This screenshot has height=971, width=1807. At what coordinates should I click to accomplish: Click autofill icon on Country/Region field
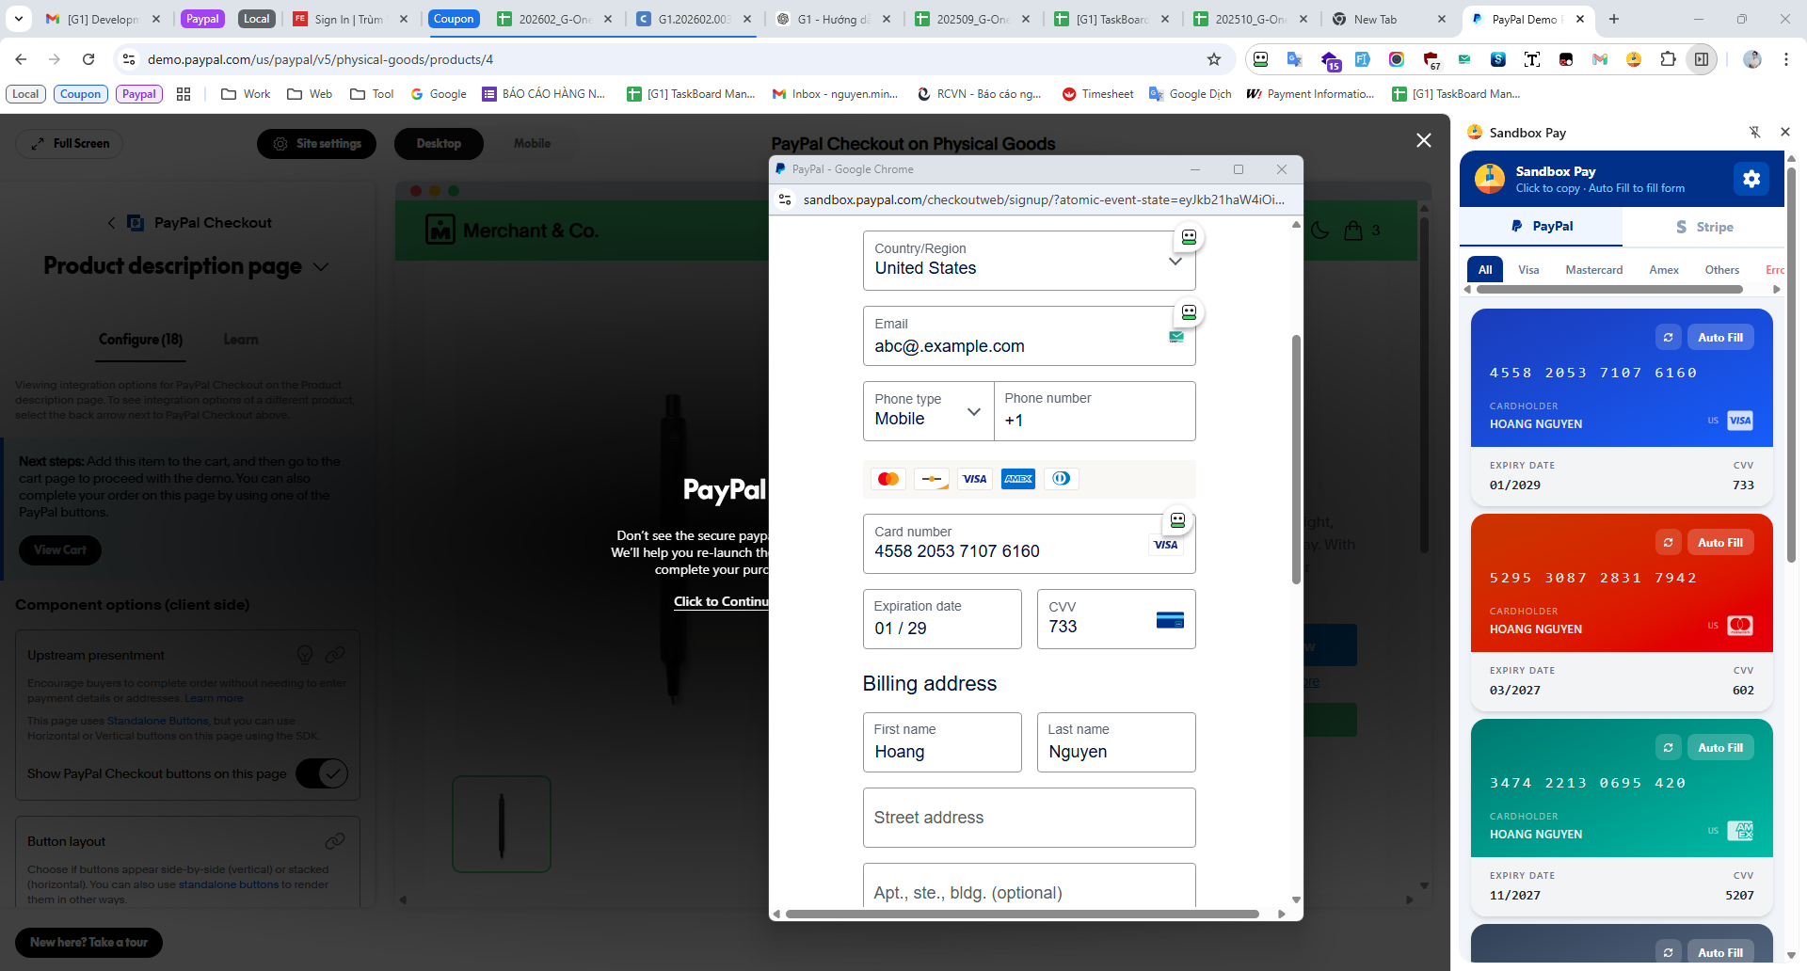coord(1189,237)
